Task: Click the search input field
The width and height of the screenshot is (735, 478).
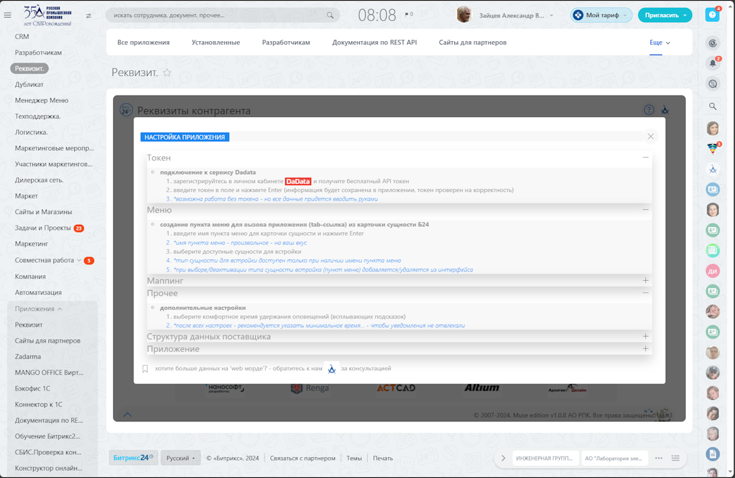Action: (216, 15)
